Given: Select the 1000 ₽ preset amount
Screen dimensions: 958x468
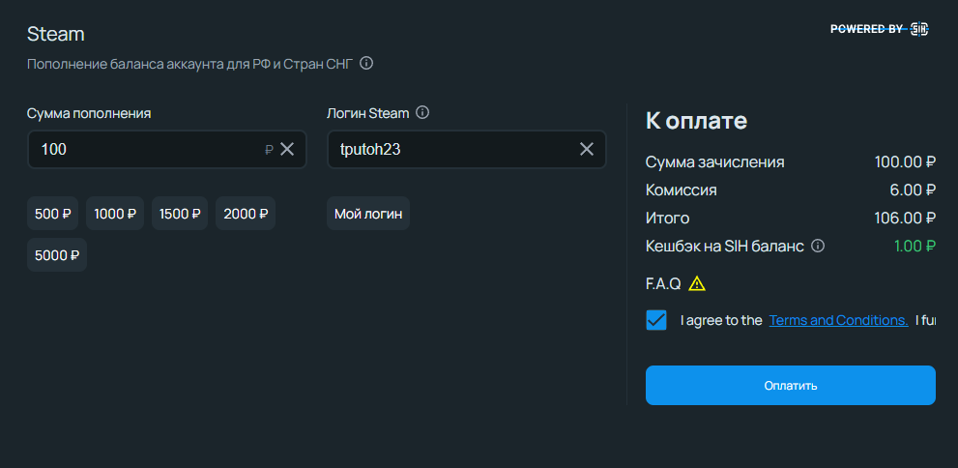Looking at the screenshot, I should (x=115, y=214).
